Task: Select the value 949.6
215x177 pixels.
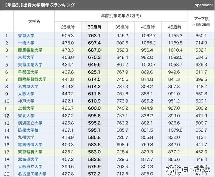Action: pyautogui.click(x=174, y=72)
